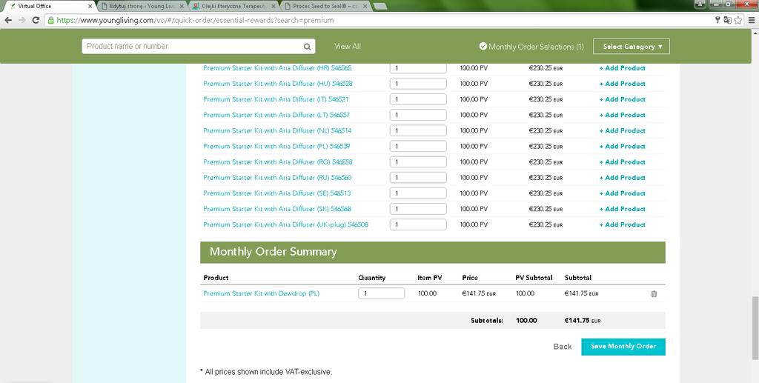Add Product for Aria Diffuser (IT)
This screenshot has height=383, width=759.
coord(623,99)
